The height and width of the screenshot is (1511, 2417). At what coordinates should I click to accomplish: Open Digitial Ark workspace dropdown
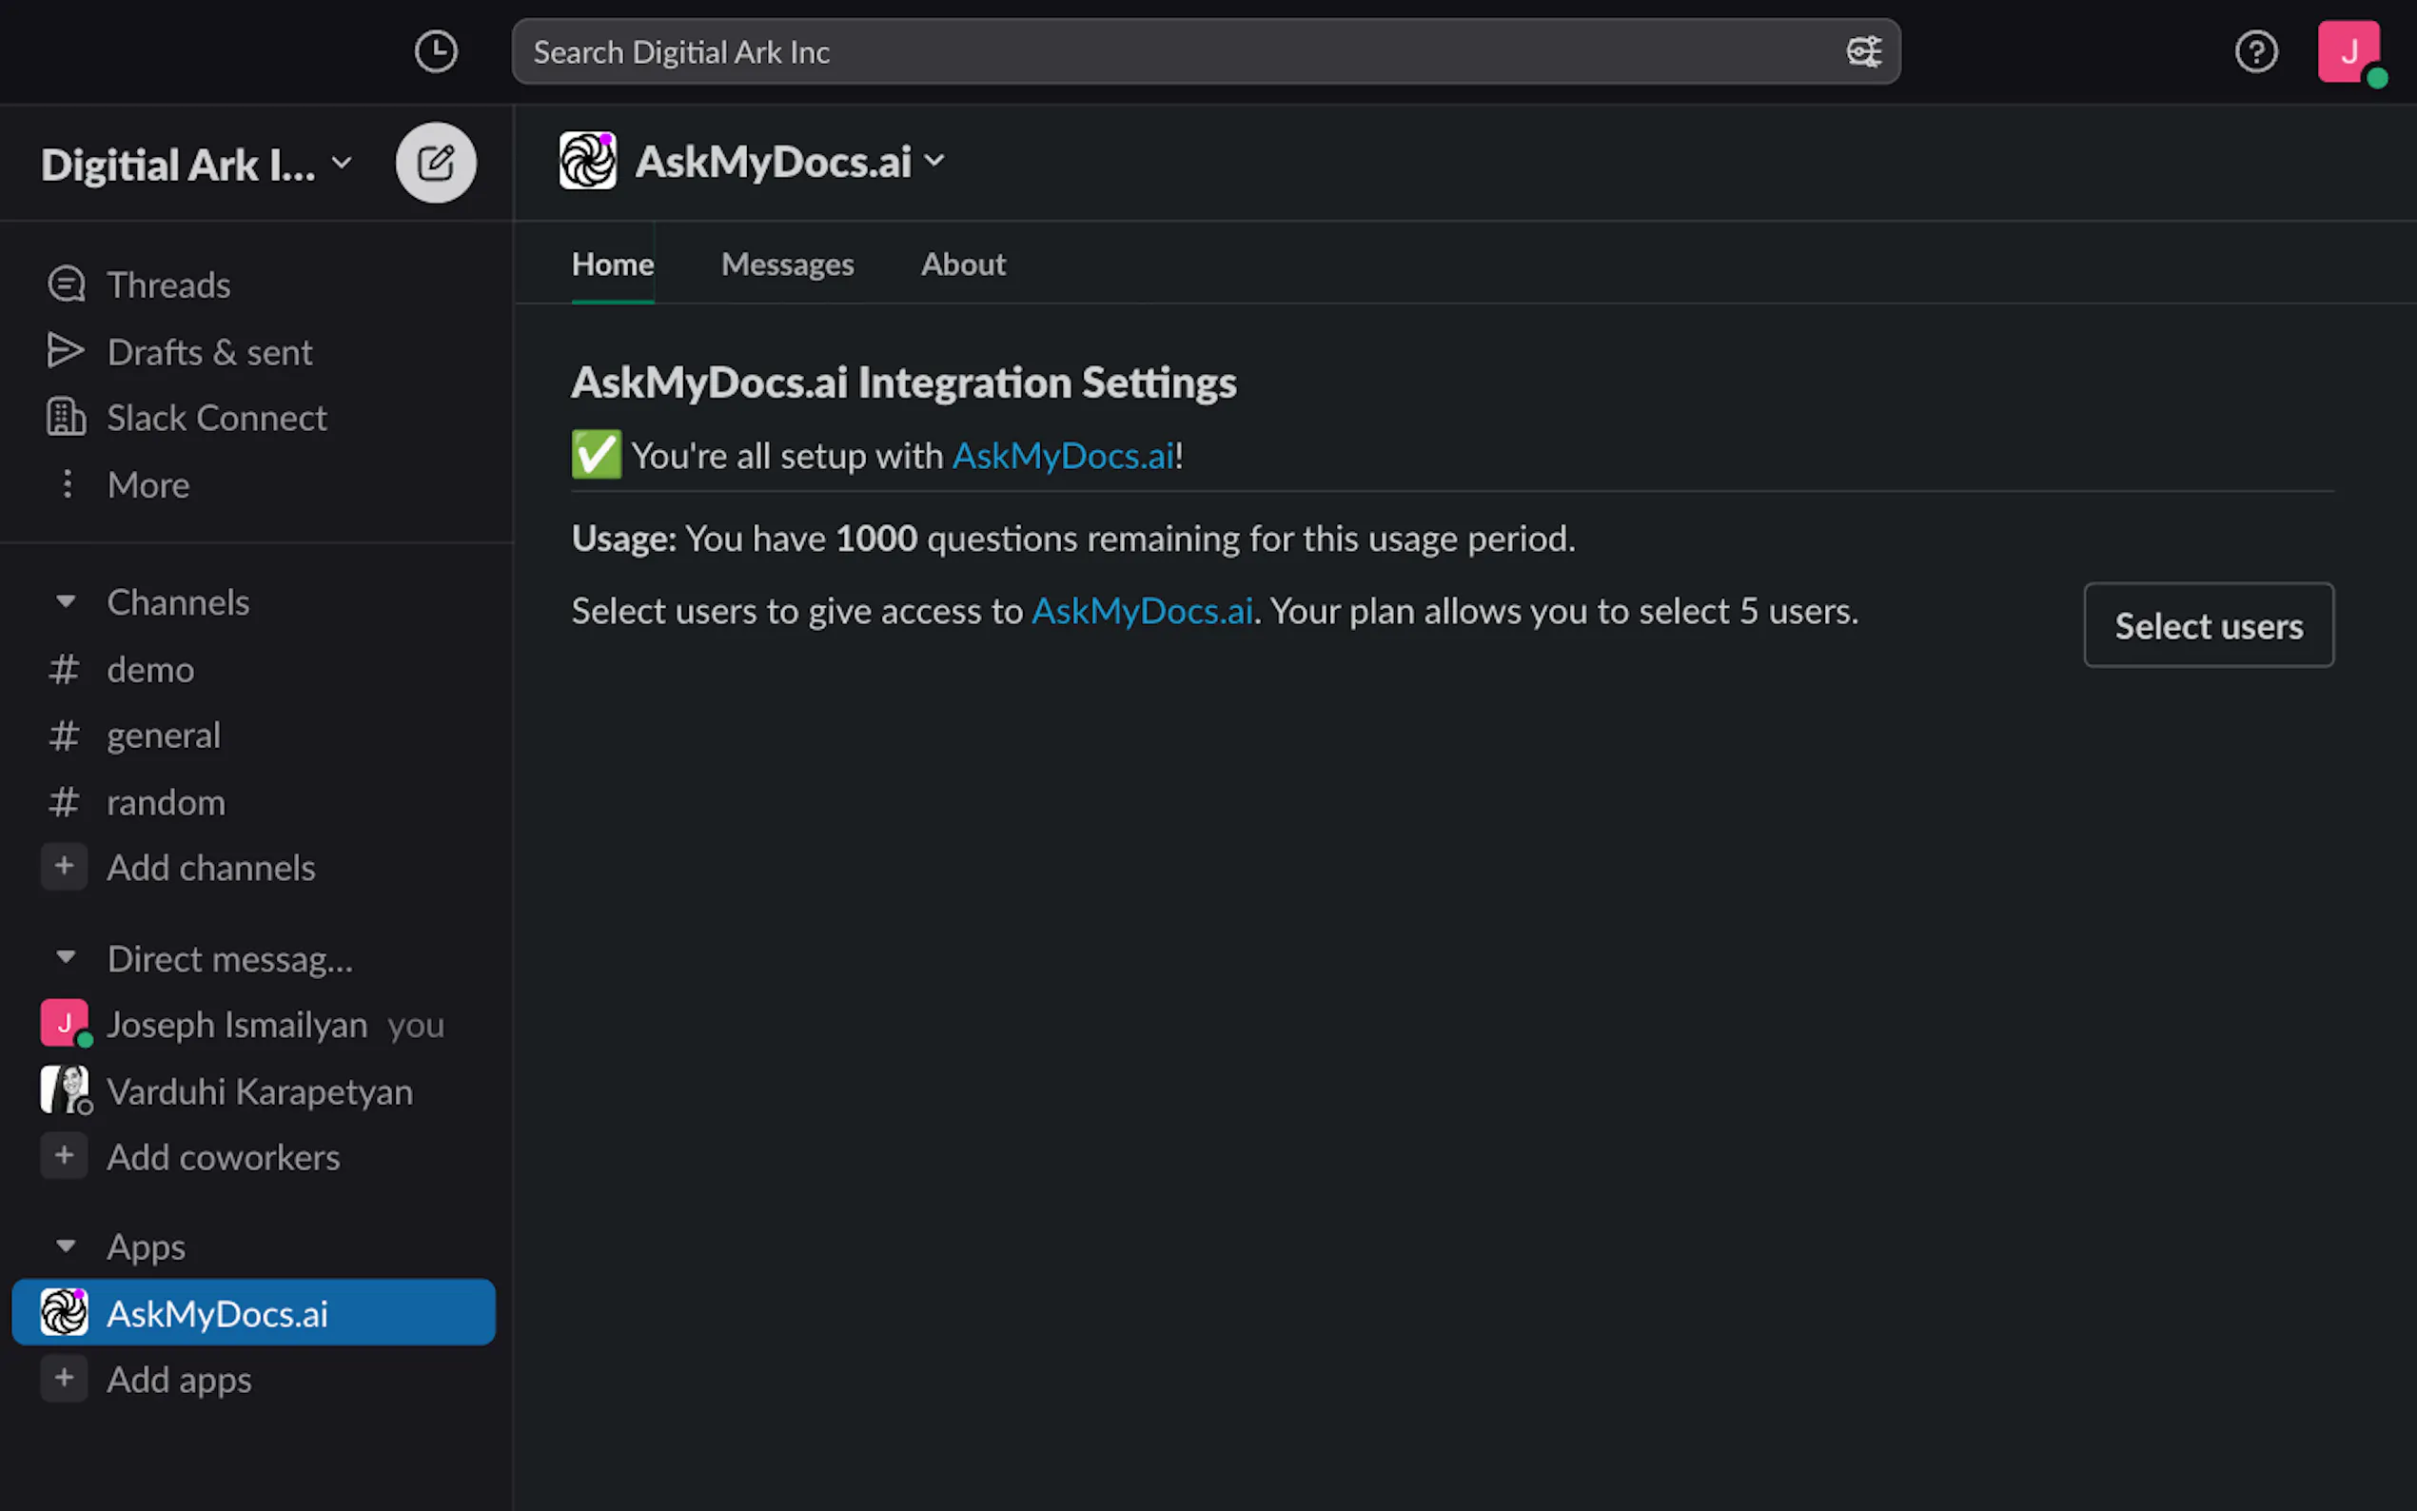click(x=196, y=165)
